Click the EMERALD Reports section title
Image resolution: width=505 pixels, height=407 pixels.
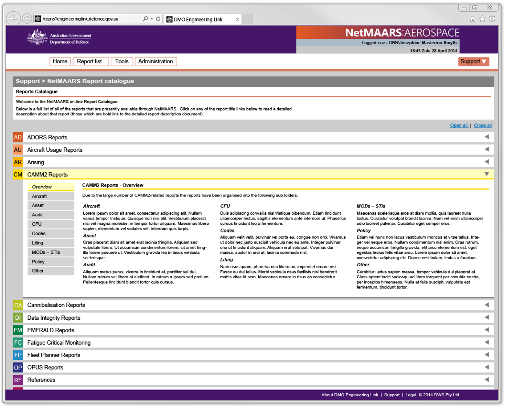click(51, 330)
